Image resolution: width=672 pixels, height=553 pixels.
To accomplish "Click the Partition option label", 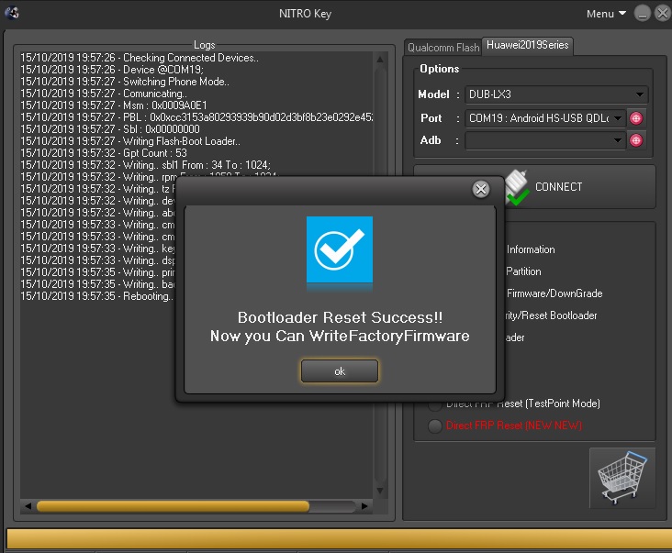I will tap(523, 271).
